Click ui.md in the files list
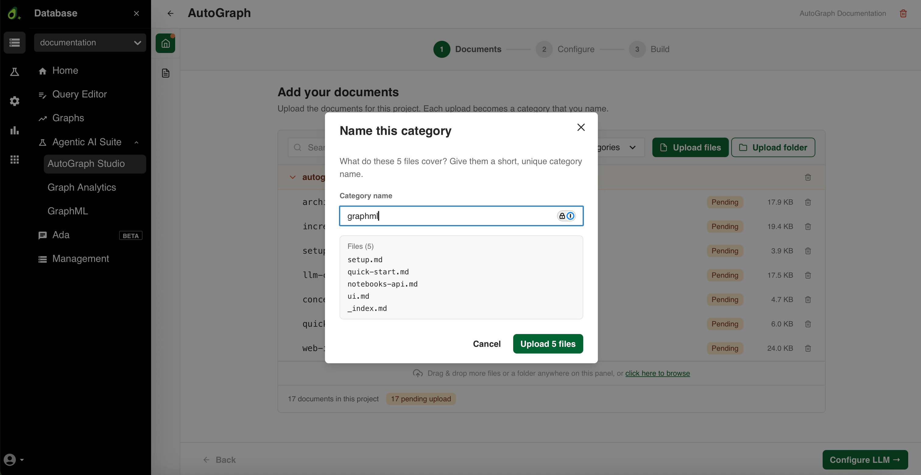 358,296
